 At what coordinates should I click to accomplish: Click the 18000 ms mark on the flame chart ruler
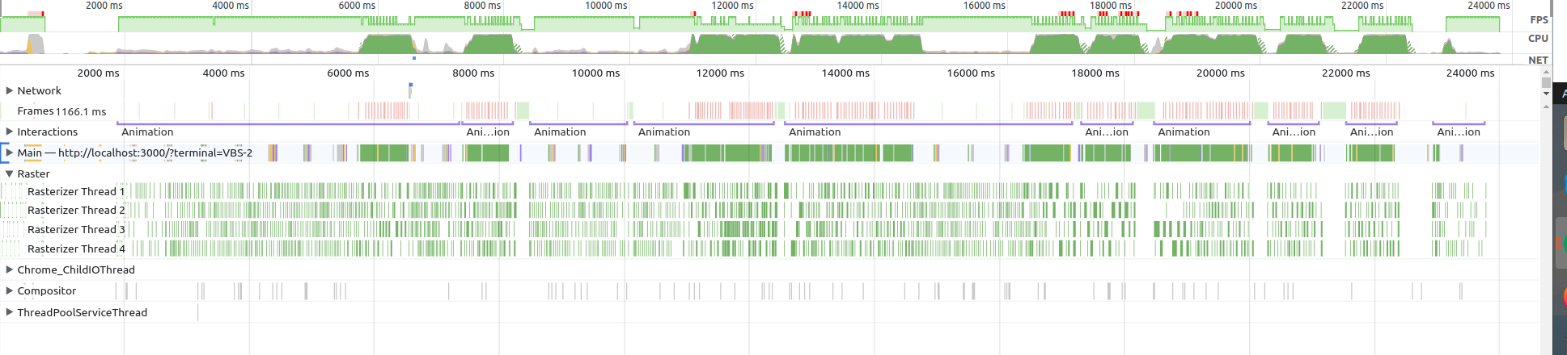(1095, 73)
